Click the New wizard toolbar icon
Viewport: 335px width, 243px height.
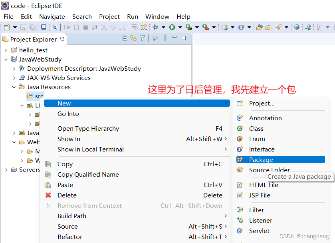(7, 27)
